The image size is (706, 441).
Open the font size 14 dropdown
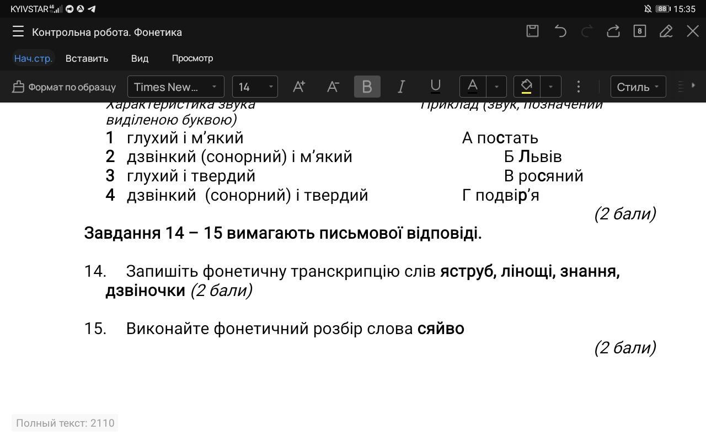click(x=255, y=87)
